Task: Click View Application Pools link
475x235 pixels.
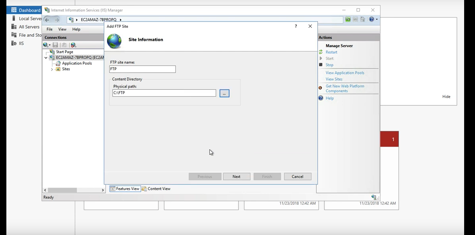Action: 345,73
